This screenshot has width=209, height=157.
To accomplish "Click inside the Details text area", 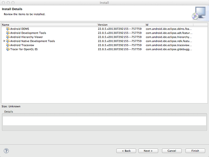I will (x=104, y=121).
